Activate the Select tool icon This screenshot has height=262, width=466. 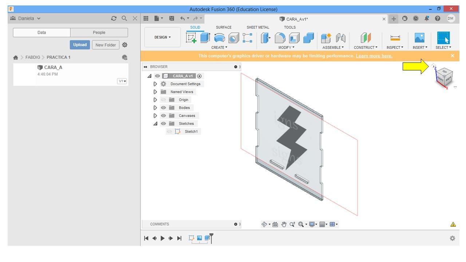coord(443,38)
